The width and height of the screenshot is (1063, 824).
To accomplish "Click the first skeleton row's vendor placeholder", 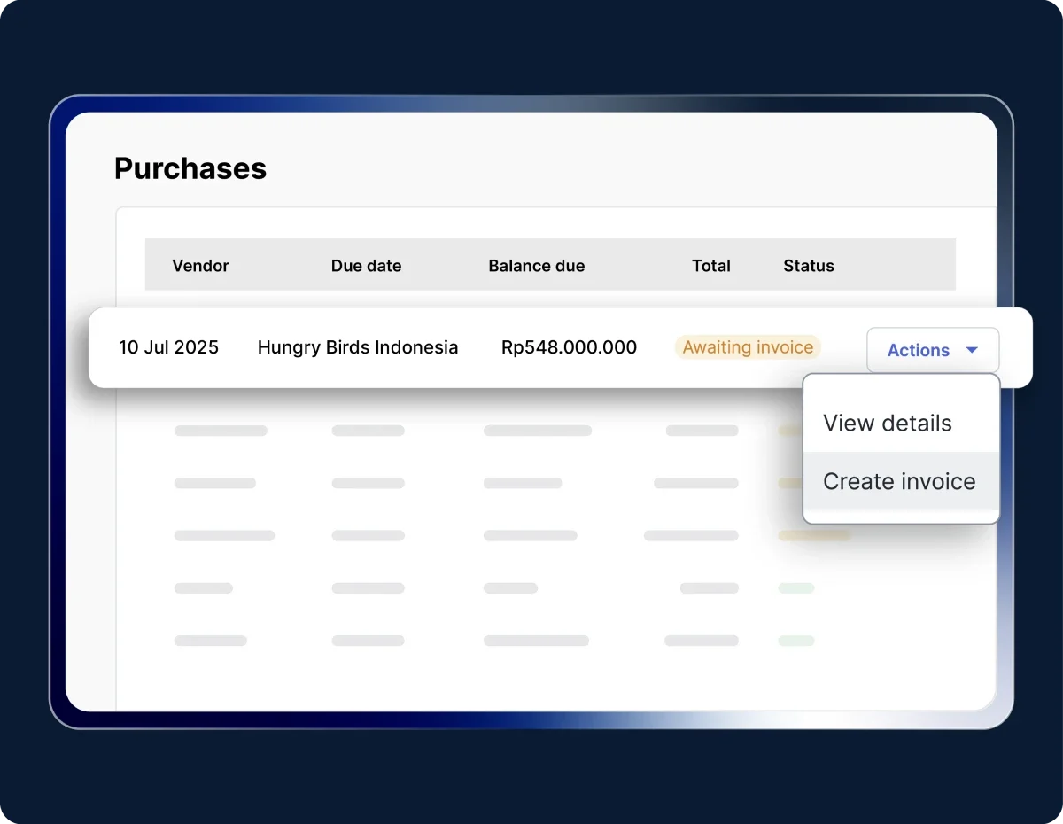I will tap(221, 431).
